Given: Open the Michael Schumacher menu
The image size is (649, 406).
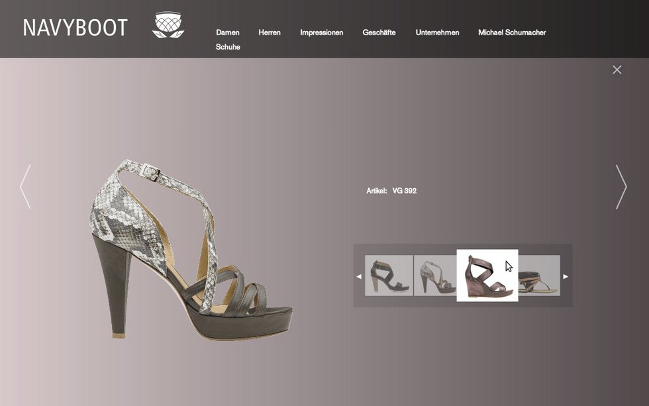Looking at the screenshot, I should 512,32.
